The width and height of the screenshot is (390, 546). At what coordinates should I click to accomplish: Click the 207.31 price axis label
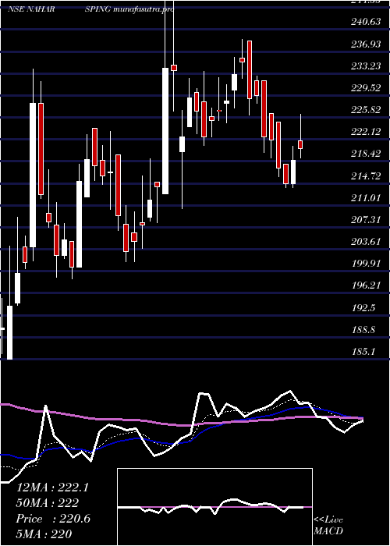[x=365, y=220]
